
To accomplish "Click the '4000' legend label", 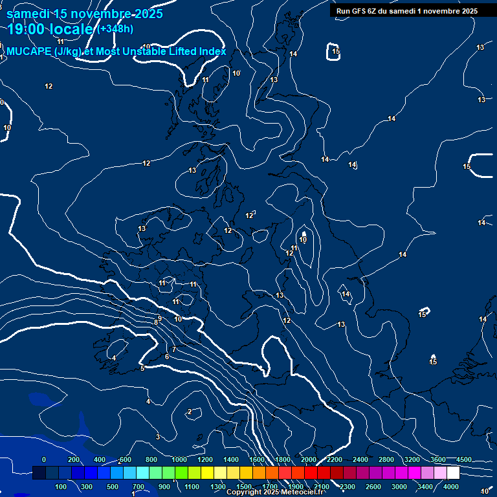I will [x=450, y=487].
